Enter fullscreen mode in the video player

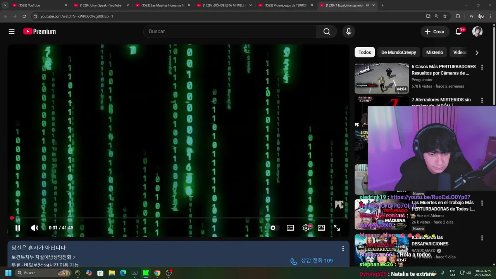coord(337,228)
